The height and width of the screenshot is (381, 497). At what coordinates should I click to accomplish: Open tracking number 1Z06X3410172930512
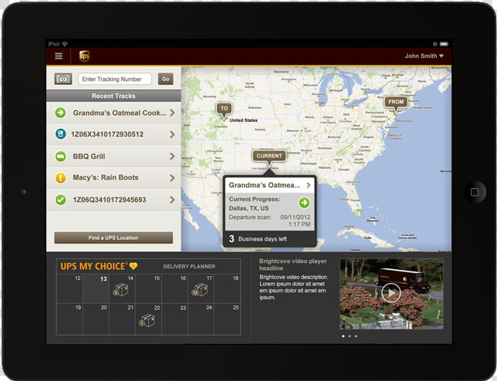[x=113, y=134]
